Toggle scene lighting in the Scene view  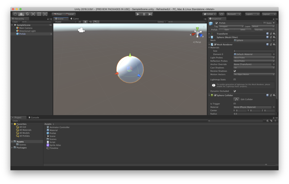pyautogui.click(x=85, y=22)
